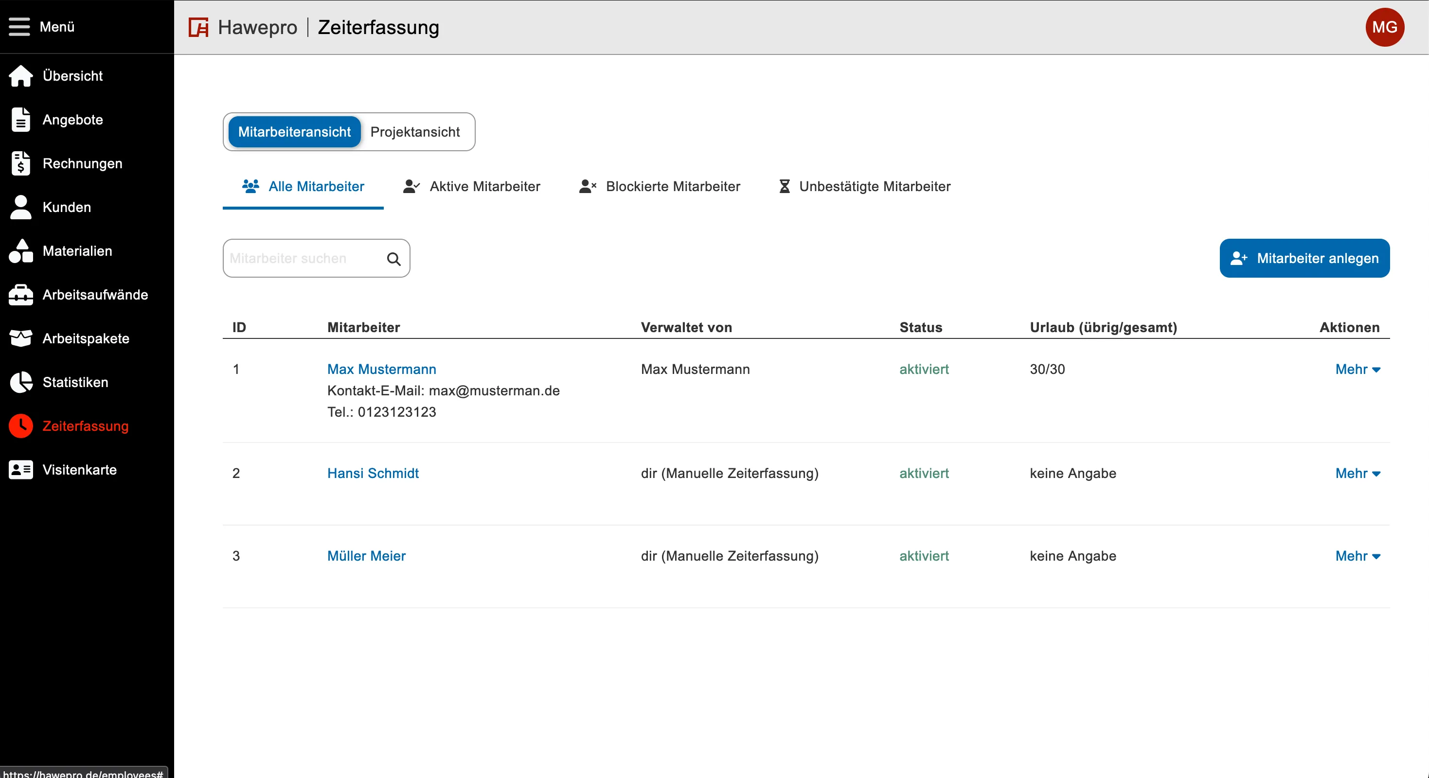Select the Unbestätigte Mitarbeiter tab
The width and height of the screenshot is (1429, 778).
pyautogui.click(x=864, y=187)
